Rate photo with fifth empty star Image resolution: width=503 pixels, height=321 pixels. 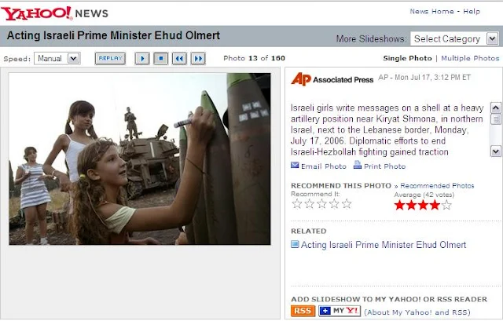(x=347, y=204)
